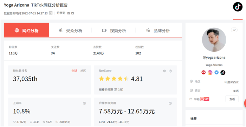Select 全球 ranking toggle
This screenshot has width=246, height=127.
tap(75, 71)
